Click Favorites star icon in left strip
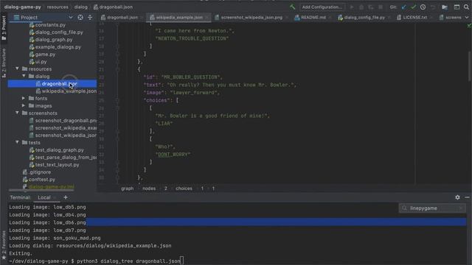472x265 pixels. pos(4,258)
